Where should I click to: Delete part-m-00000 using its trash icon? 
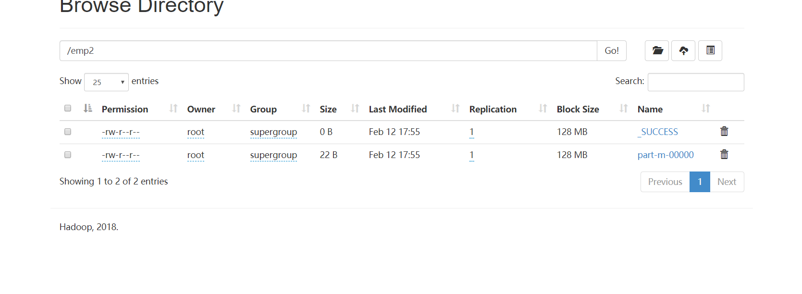(724, 154)
